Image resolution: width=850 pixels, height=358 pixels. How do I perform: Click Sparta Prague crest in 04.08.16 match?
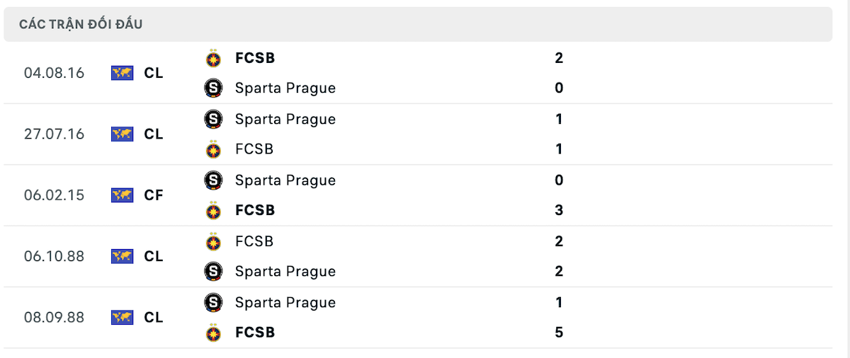(x=212, y=88)
